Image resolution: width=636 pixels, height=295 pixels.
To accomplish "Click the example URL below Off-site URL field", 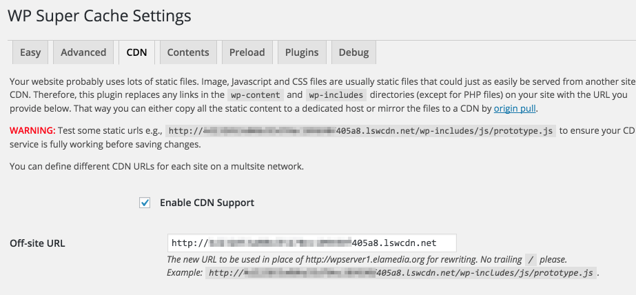I will tap(400, 273).
